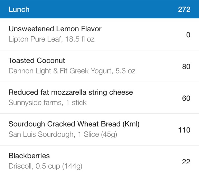This screenshot has width=199, height=177.
Task: Open the Unsweetened Lemon Flavor entry
Action: [x=55, y=29]
